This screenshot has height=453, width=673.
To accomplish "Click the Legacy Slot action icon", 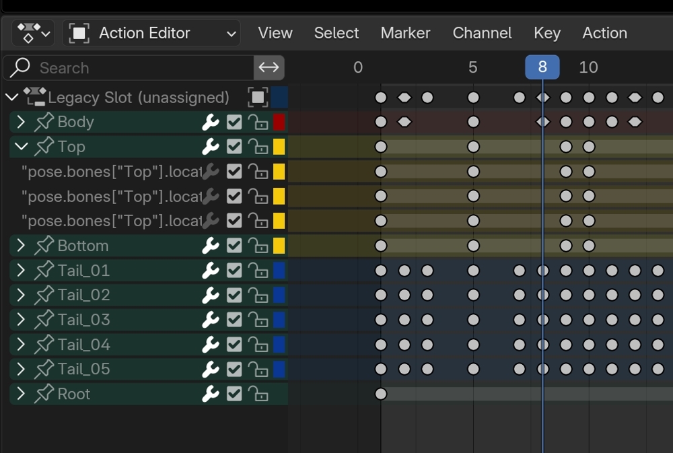I will point(35,97).
